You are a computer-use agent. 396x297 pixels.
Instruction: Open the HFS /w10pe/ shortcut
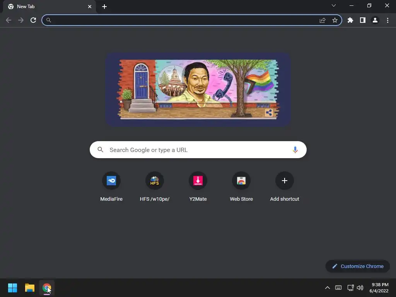pos(155,187)
